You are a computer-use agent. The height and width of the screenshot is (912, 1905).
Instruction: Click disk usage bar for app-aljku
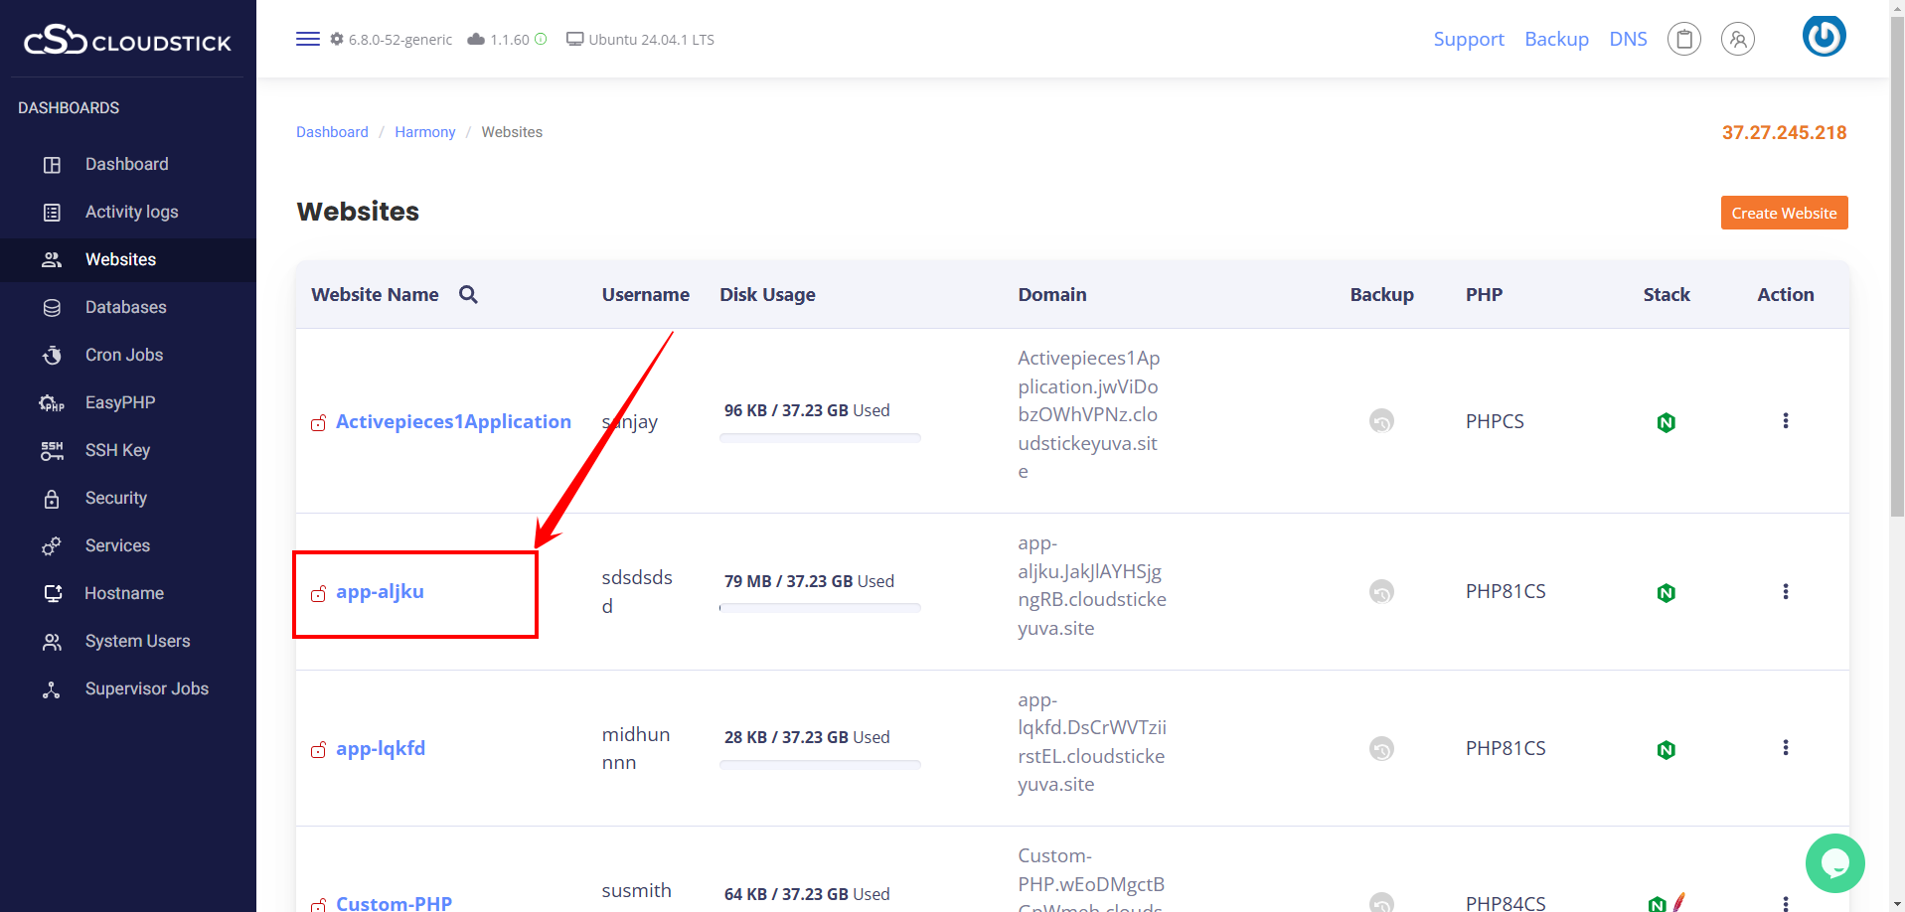tap(820, 607)
